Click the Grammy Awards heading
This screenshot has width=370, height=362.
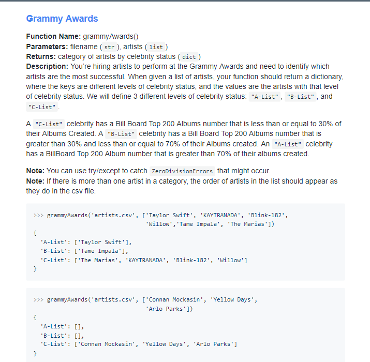(x=62, y=19)
